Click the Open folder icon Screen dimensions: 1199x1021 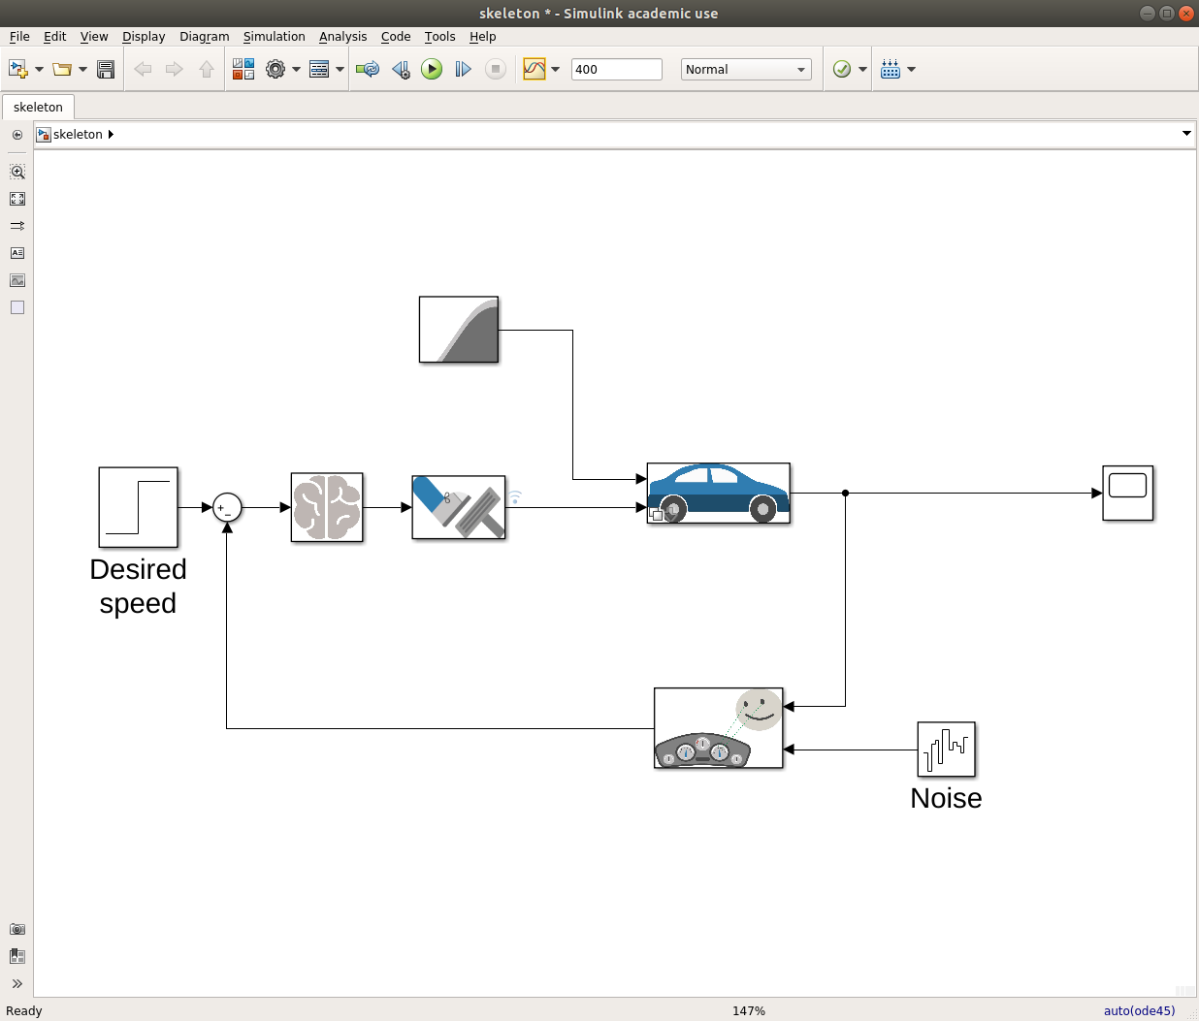pyautogui.click(x=62, y=69)
